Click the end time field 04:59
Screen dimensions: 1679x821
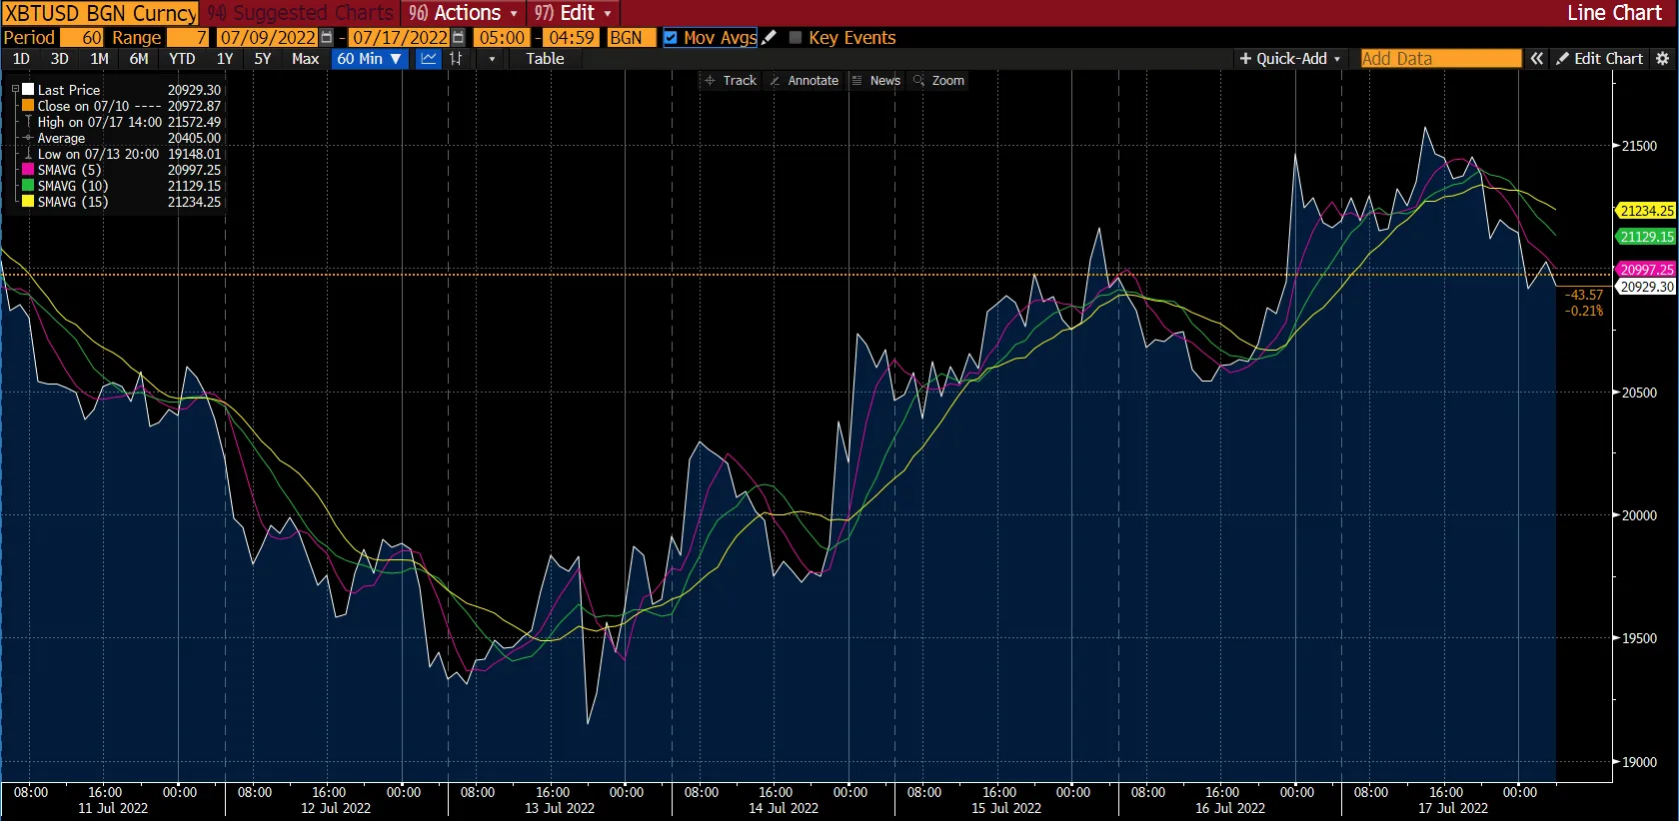pyautogui.click(x=572, y=38)
